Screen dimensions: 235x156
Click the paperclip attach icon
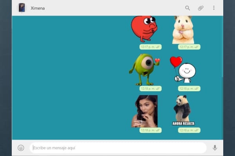(201, 8)
